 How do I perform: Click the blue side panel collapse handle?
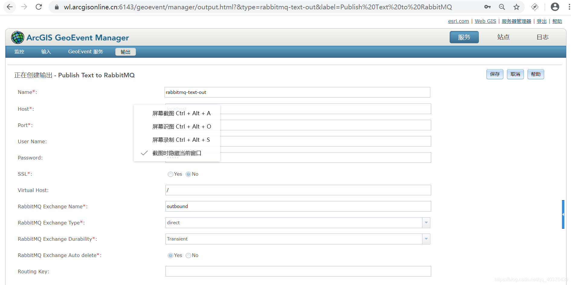tap(563, 214)
